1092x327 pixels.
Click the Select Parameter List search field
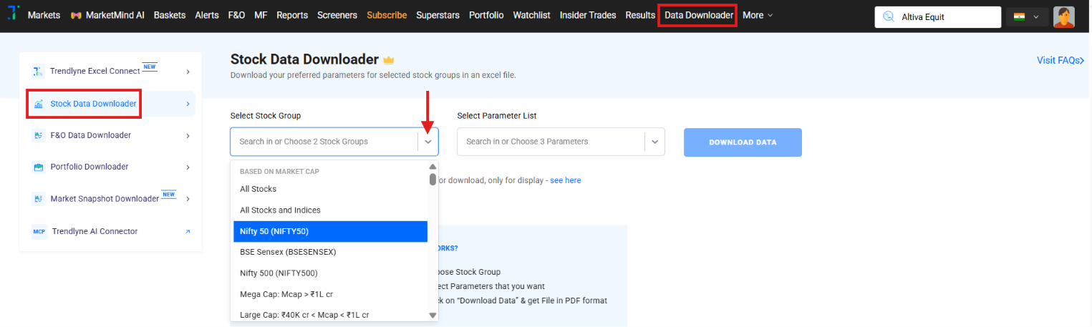point(551,142)
